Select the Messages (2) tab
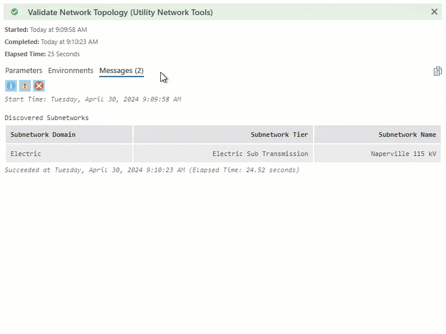Image resolution: width=446 pixels, height=334 pixels. click(121, 71)
